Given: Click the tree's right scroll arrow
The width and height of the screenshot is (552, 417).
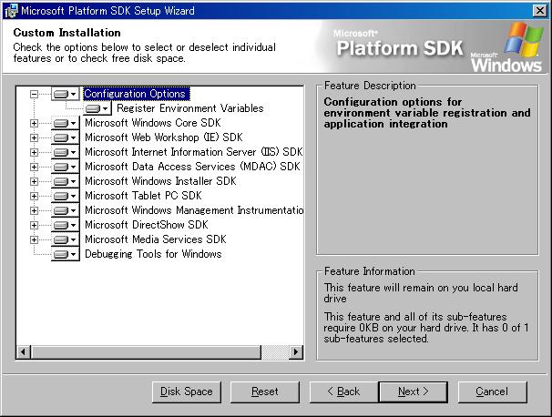Looking at the screenshot, I should pyautogui.click(x=296, y=351).
